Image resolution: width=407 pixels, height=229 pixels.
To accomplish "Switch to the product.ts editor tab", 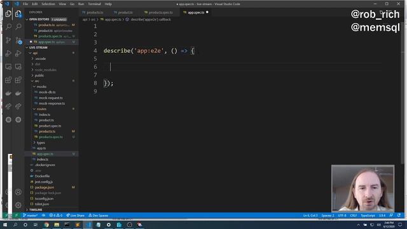I will tap(123, 13).
